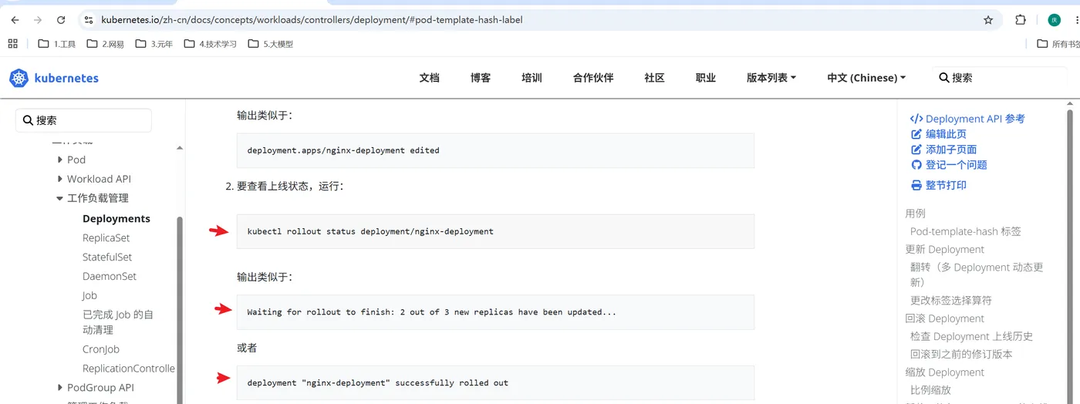Jump to 更新 Deployment section
1080x404 pixels.
click(945, 249)
